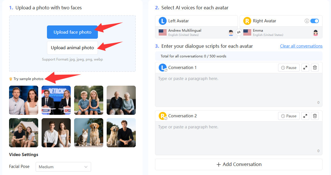Delete Conversation 1 using the trash icon
The image size is (331, 175).
coord(315,67)
